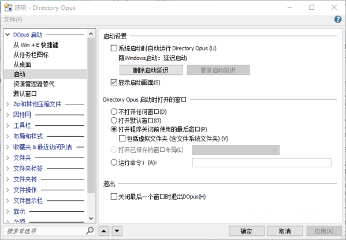The width and height of the screenshot is (346, 240).
Task: Select 运行命令：(A) radio button
Action: (114, 163)
